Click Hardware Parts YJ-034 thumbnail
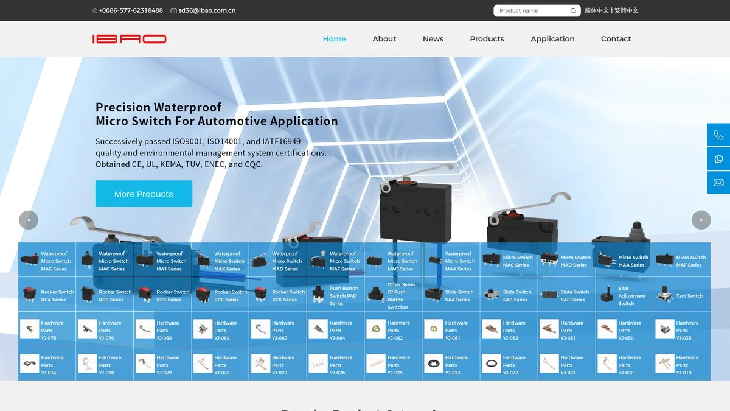Viewport: 730px width, 411px height. (x=29, y=364)
